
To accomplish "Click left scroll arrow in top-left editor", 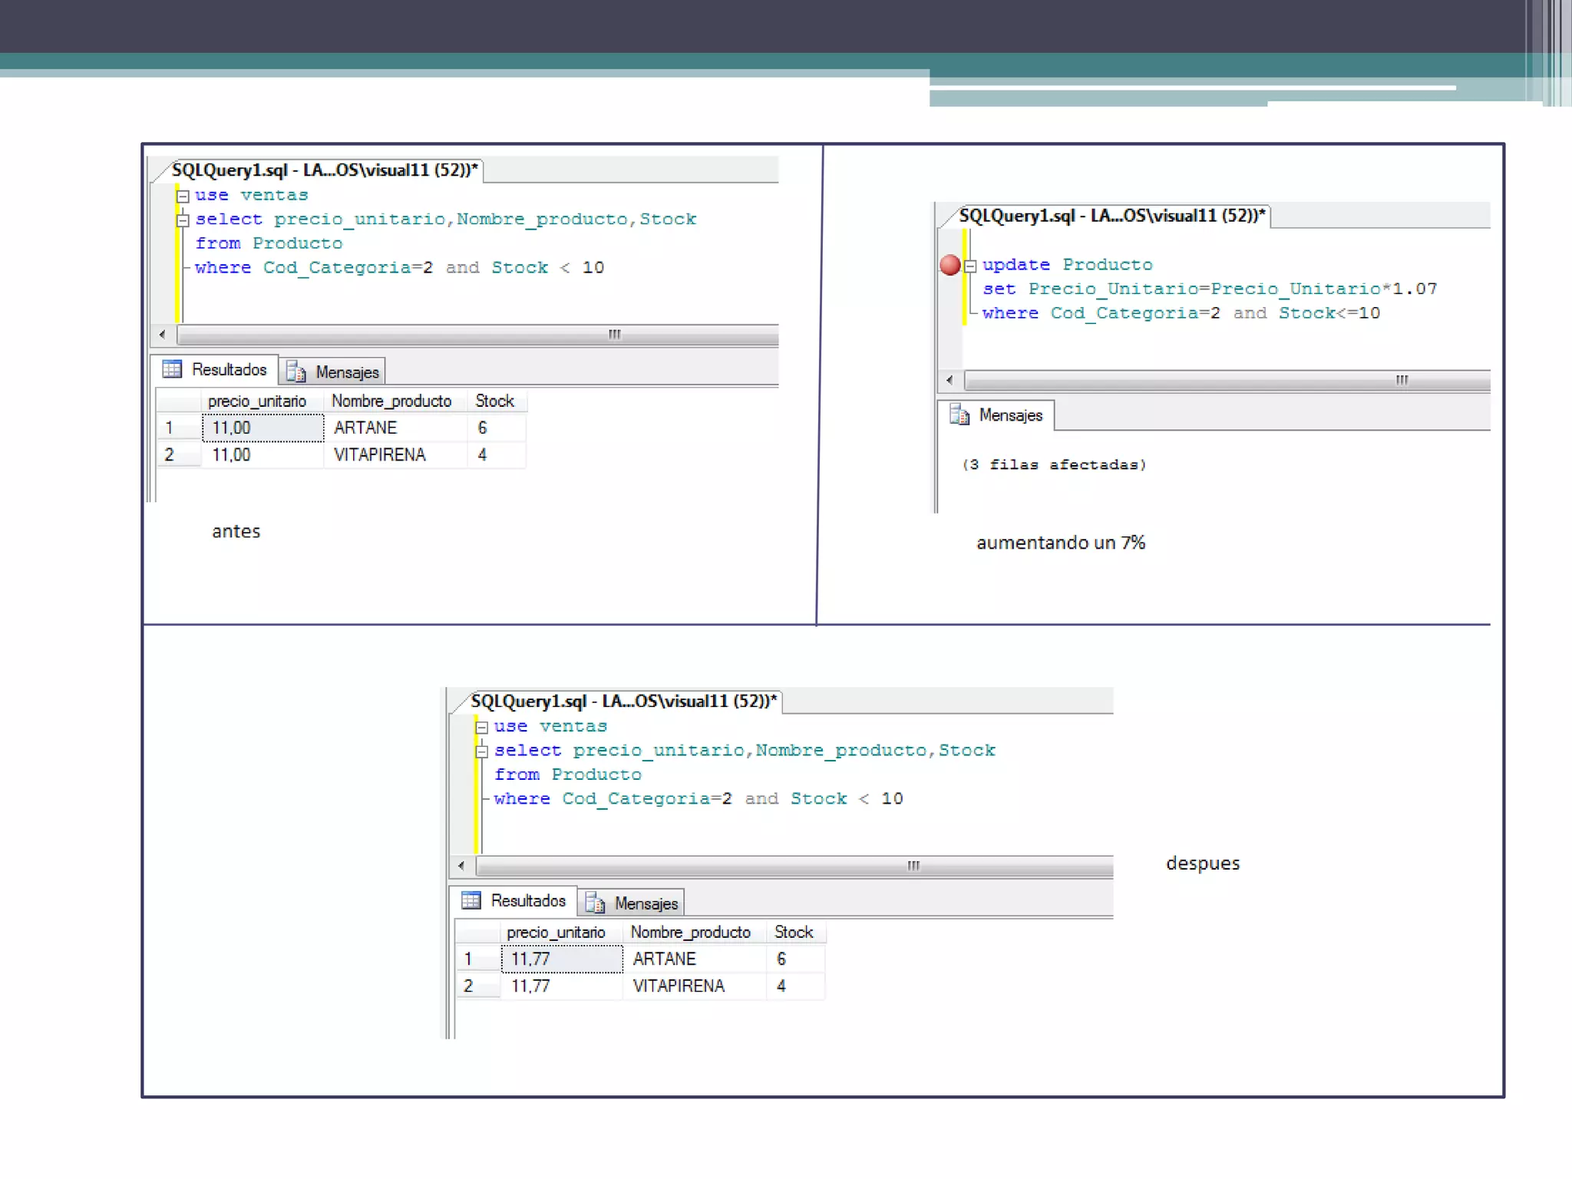I will (162, 335).
